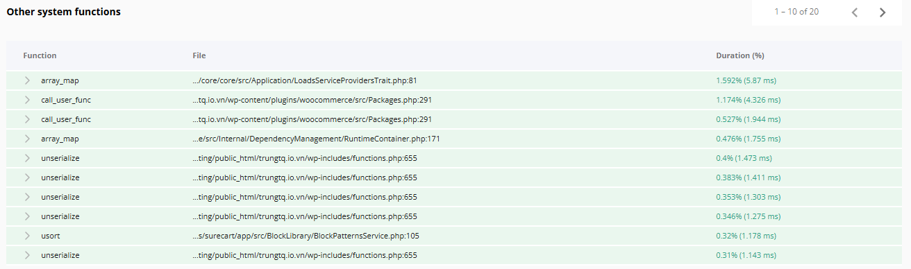Click array_map name in LoadsServiceProvidersTrait row
Viewport: 911px width, 269px height.
(x=60, y=80)
